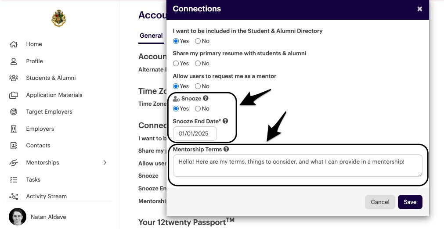The height and width of the screenshot is (229, 444).
Task: Select Yes for sharing primary resume
Action: (x=176, y=64)
